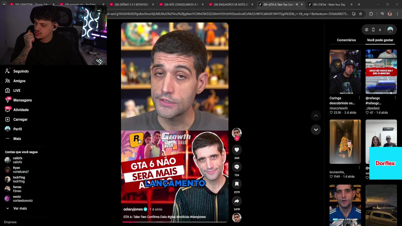Go to the next video with the down arrow
Viewport: 402px width, 226px height.
[x=316, y=129]
